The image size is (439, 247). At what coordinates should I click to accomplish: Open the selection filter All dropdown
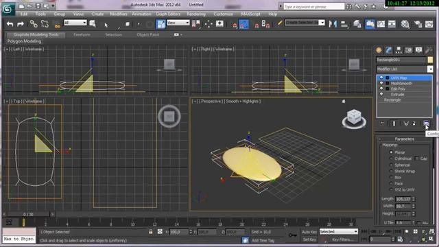[75, 23]
